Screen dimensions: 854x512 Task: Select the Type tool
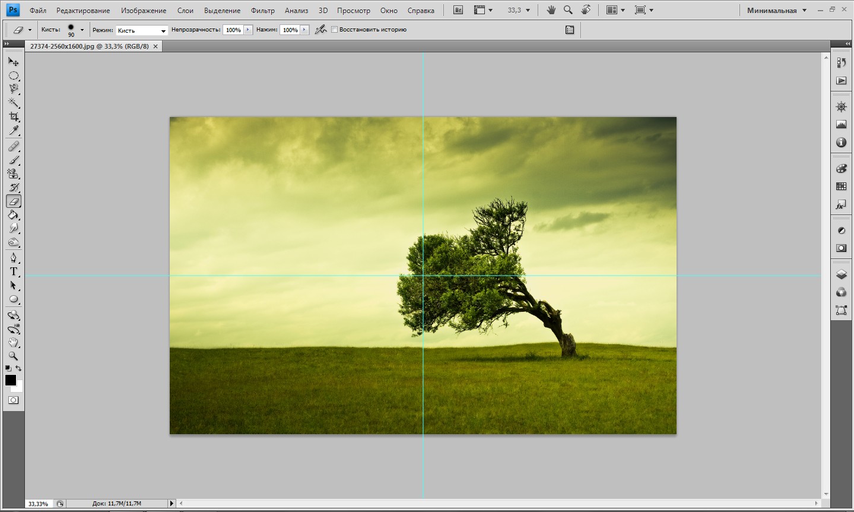tap(13, 271)
